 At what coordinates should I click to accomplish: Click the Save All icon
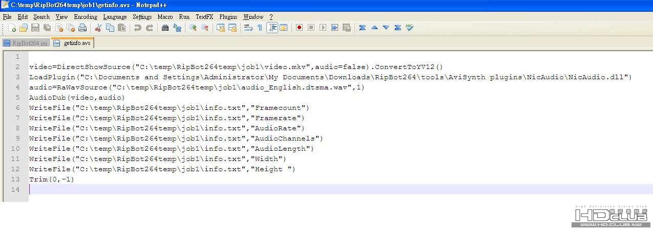pyautogui.click(x=47, y=28)
